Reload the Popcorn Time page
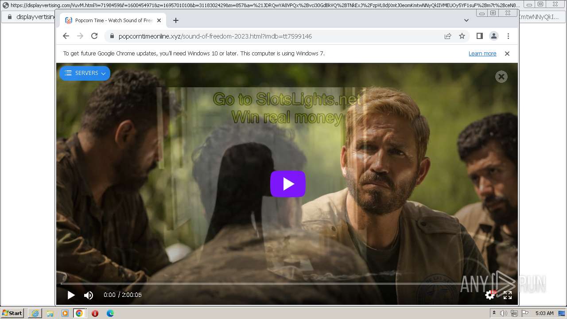 tap(94, 36)
